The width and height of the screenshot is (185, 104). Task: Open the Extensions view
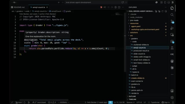coord(172,42)
